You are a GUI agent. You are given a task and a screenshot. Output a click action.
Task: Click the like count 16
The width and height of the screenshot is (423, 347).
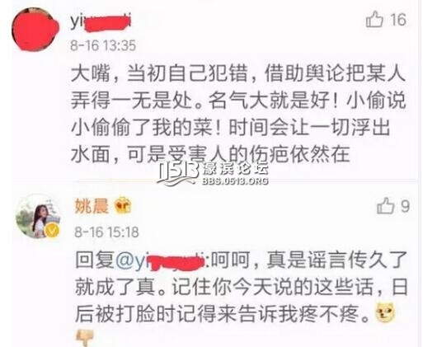coord(397,20)
